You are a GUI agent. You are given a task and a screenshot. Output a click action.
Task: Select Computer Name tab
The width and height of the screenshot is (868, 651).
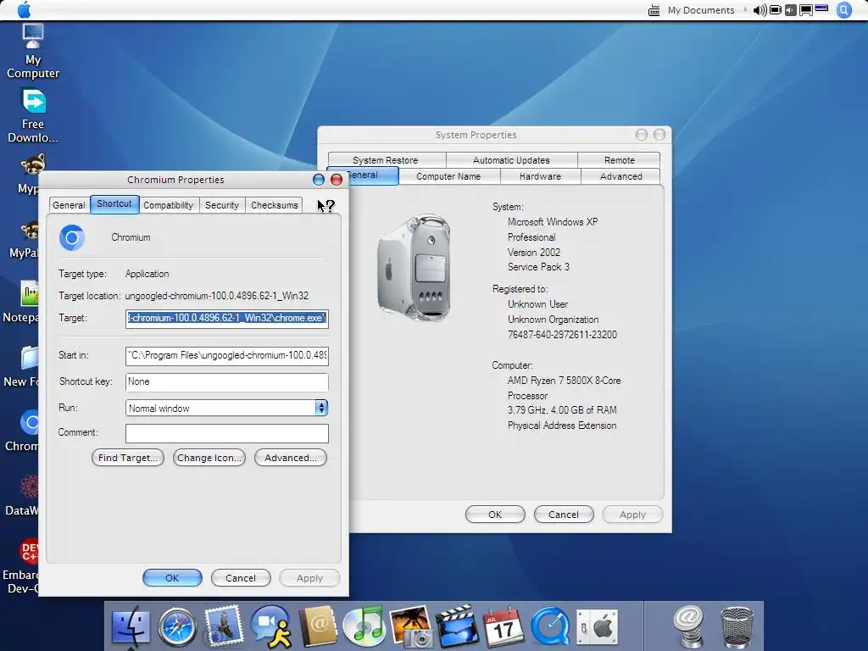coord(448,176)
